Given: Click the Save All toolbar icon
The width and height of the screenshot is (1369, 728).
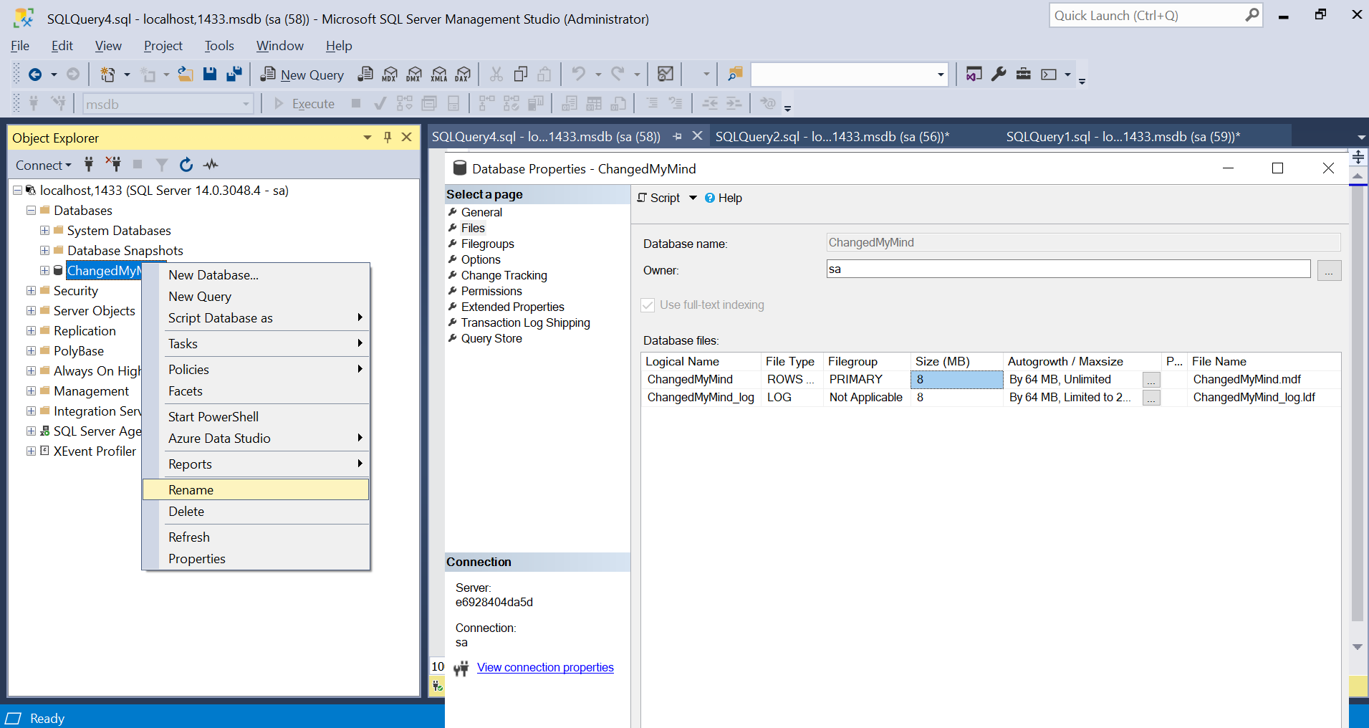Looking at the screenshot, I should (234, 75).
